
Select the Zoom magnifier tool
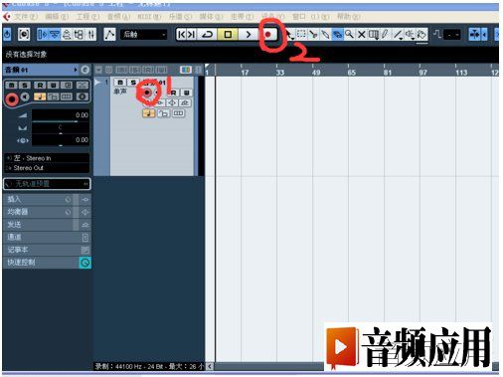pos(349,34)
